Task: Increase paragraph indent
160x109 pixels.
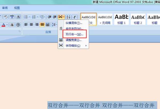Action: [55, 17]
